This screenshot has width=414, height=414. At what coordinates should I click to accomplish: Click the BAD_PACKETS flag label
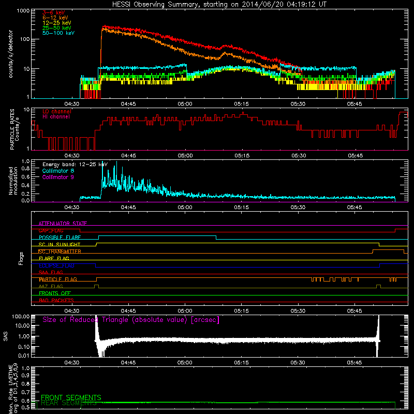click(x=56, y=300)
